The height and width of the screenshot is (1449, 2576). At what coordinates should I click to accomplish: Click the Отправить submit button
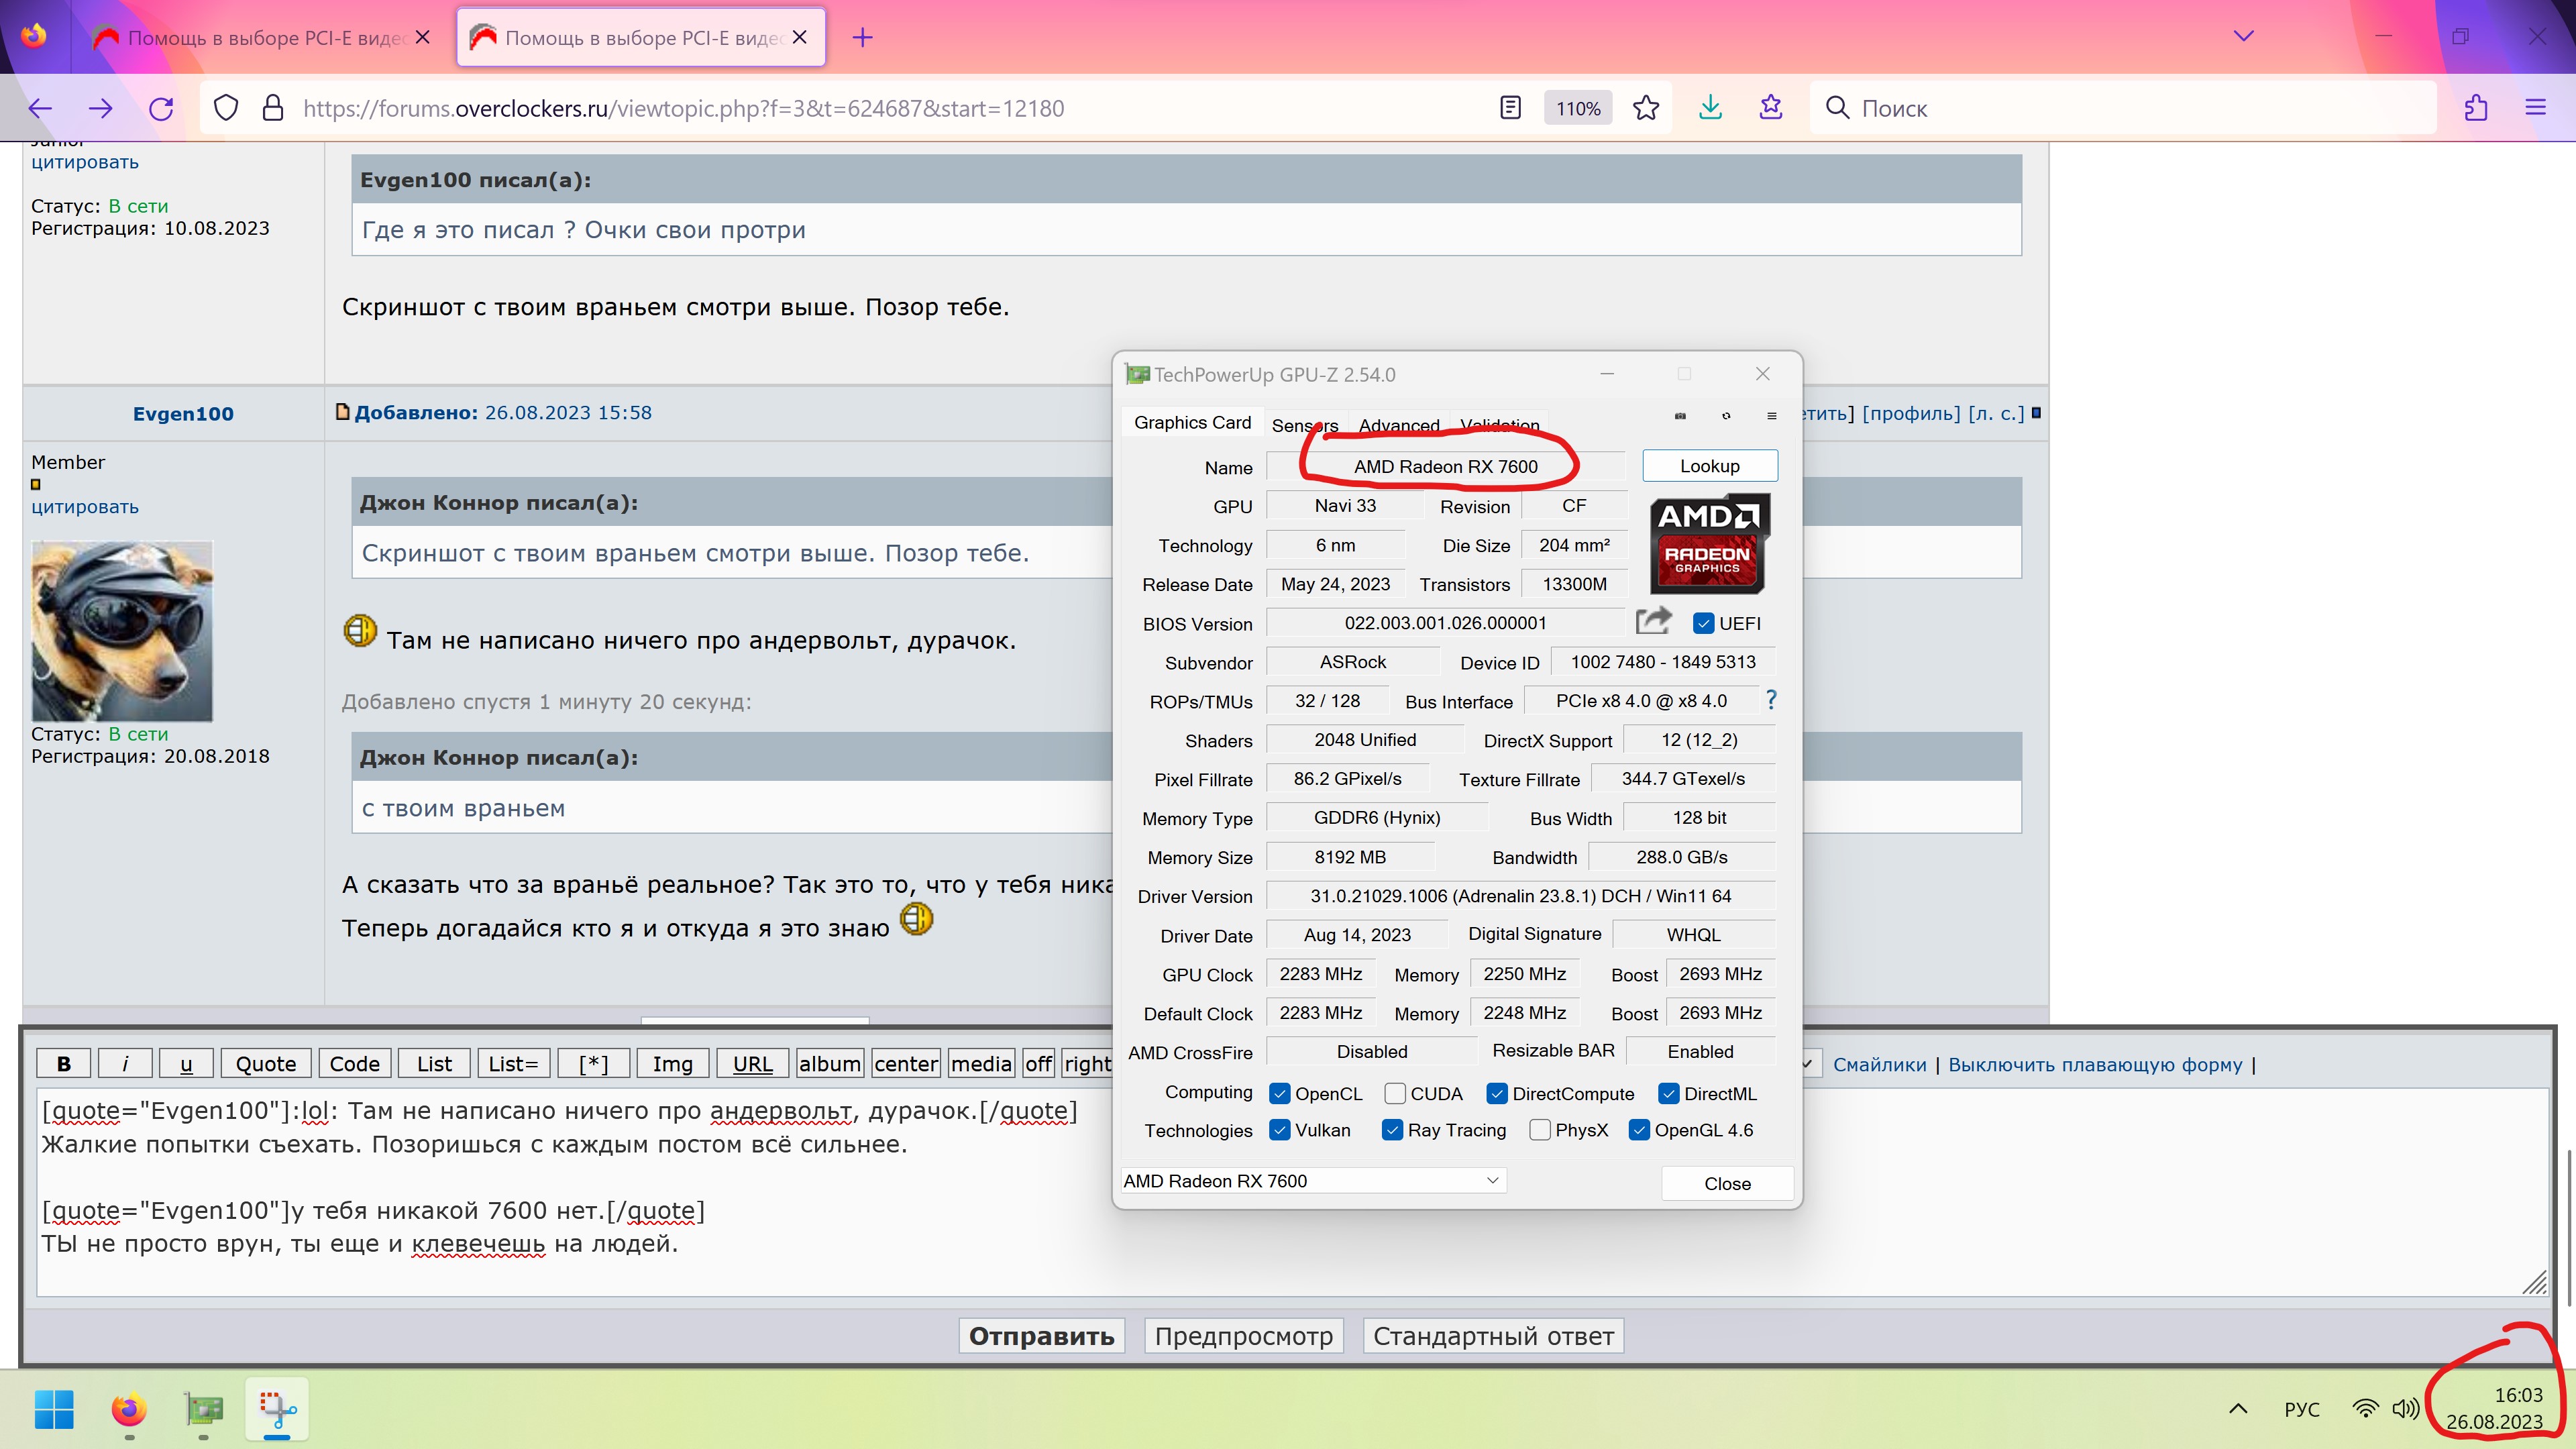(1041, 1336)
